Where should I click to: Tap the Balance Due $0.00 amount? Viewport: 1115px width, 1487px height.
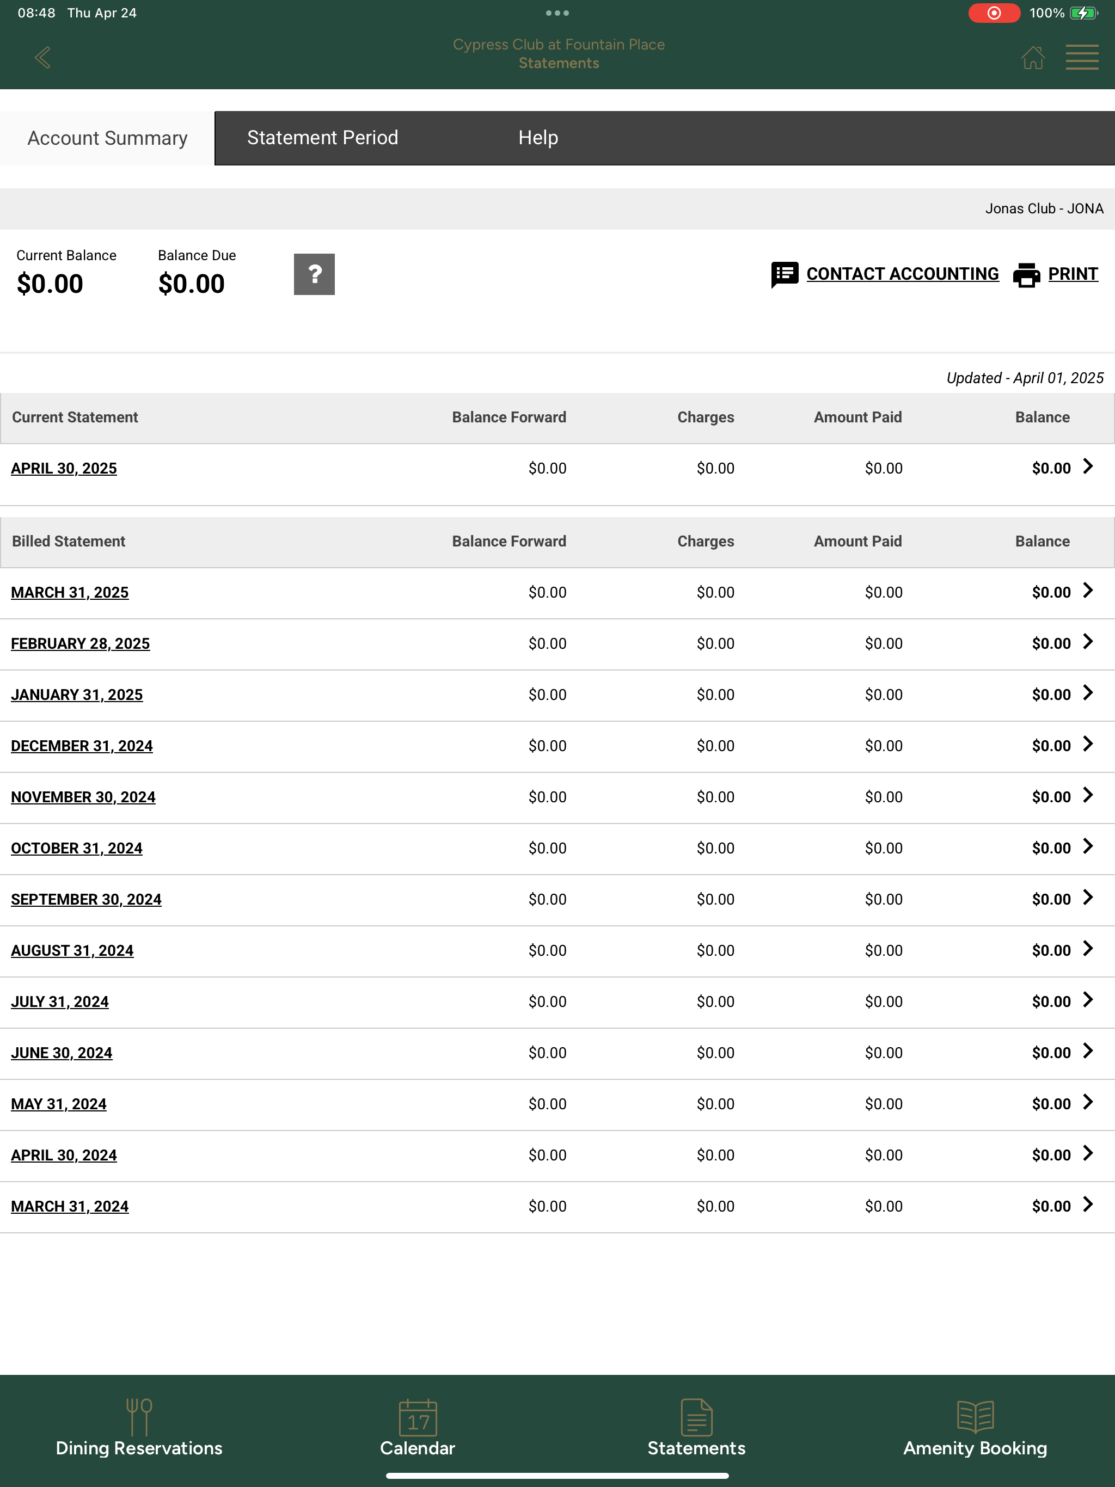pos(192,284)
